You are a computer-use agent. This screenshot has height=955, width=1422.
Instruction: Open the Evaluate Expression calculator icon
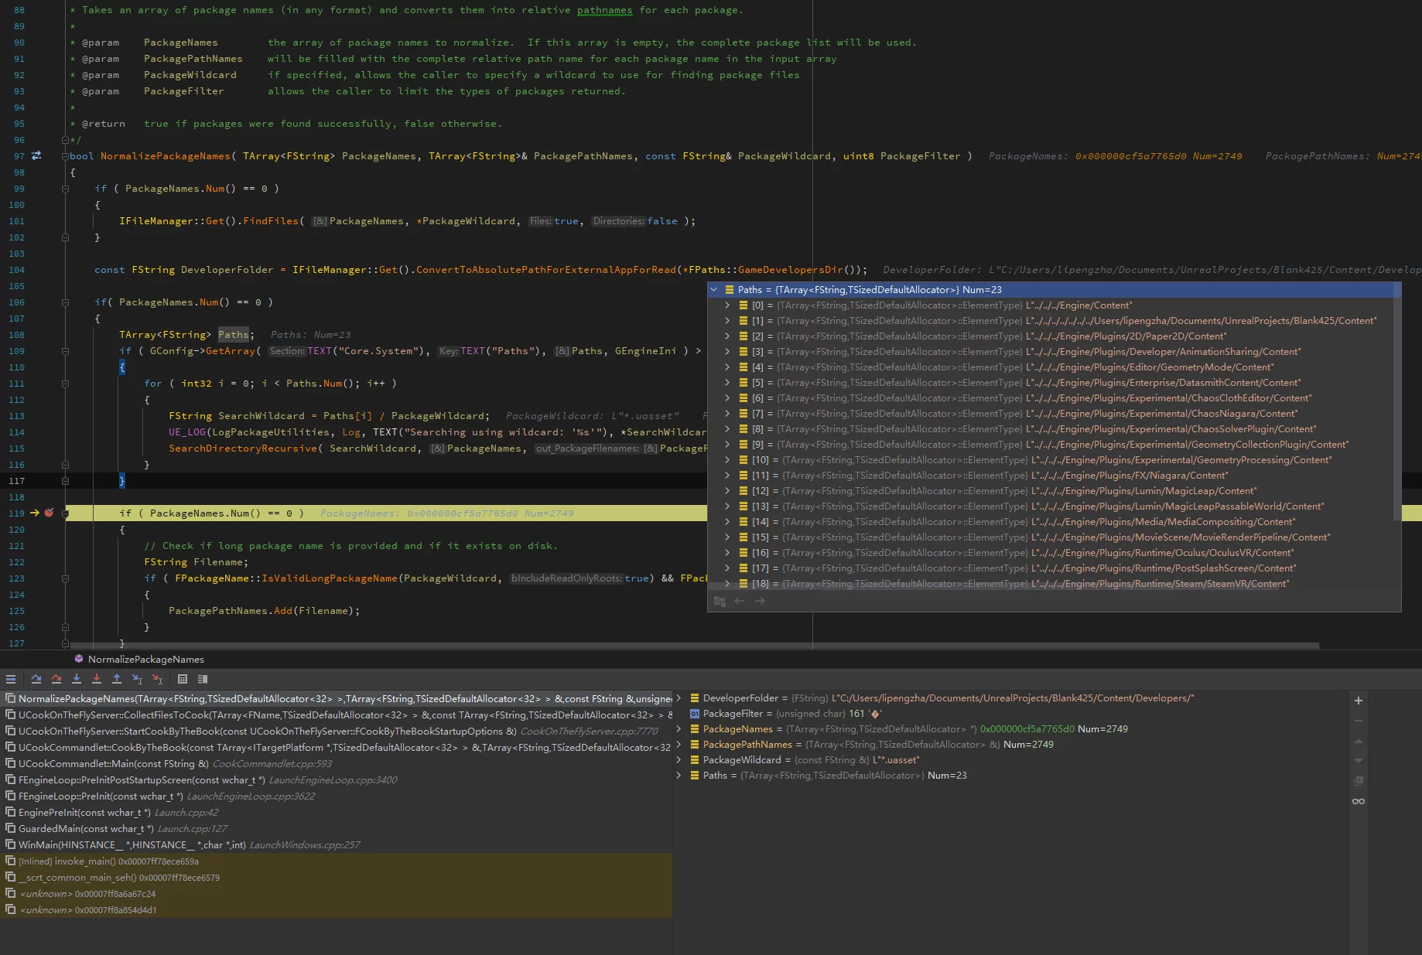[183, 679]
